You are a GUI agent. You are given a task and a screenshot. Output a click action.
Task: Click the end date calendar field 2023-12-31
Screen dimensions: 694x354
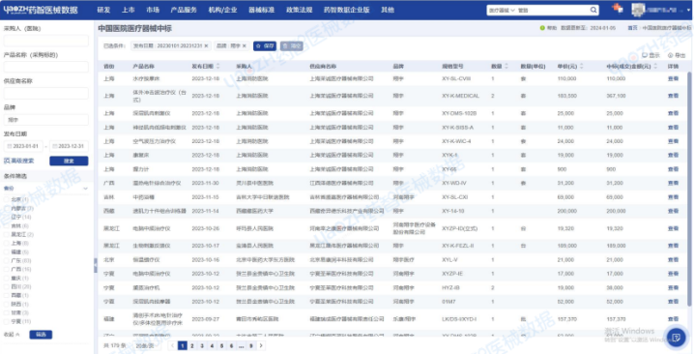click(69, 146)
